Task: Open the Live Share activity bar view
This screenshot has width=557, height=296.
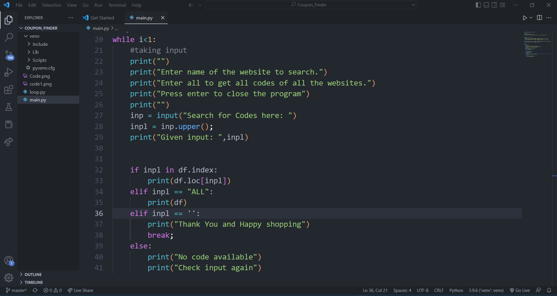Action: click(x=9, y=142)
